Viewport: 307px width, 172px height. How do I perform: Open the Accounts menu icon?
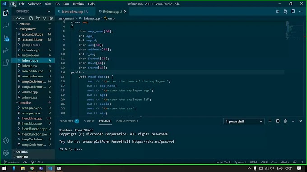point(6,140)
